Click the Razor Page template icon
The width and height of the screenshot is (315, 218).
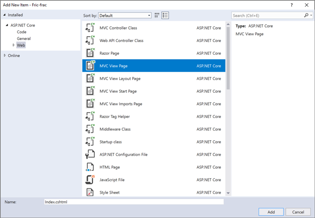[90, 53]
